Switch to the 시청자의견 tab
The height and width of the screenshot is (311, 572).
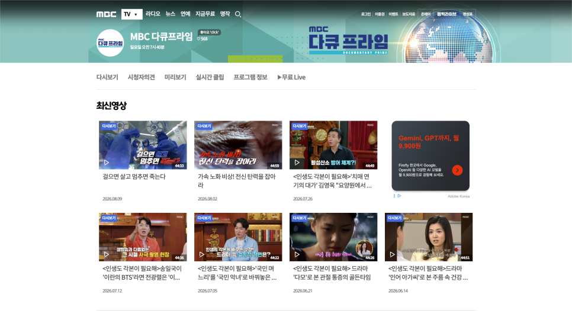pos(141,77)
